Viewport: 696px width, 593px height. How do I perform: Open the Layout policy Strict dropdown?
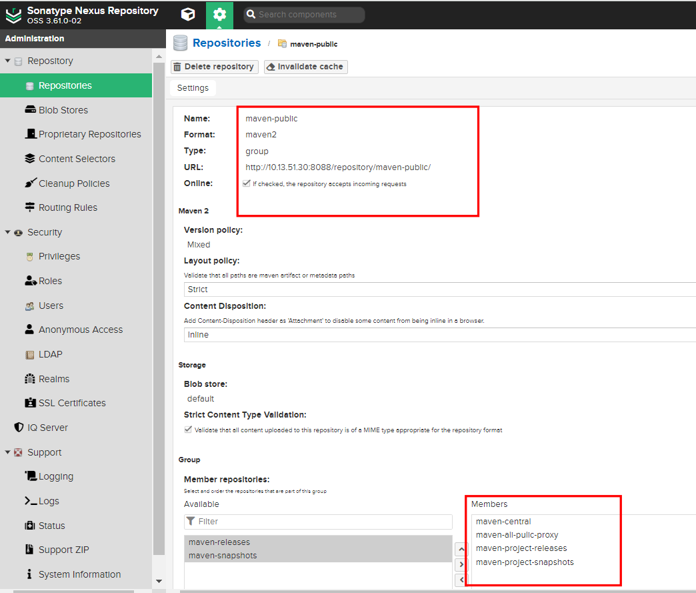click(x=440, y=289)
